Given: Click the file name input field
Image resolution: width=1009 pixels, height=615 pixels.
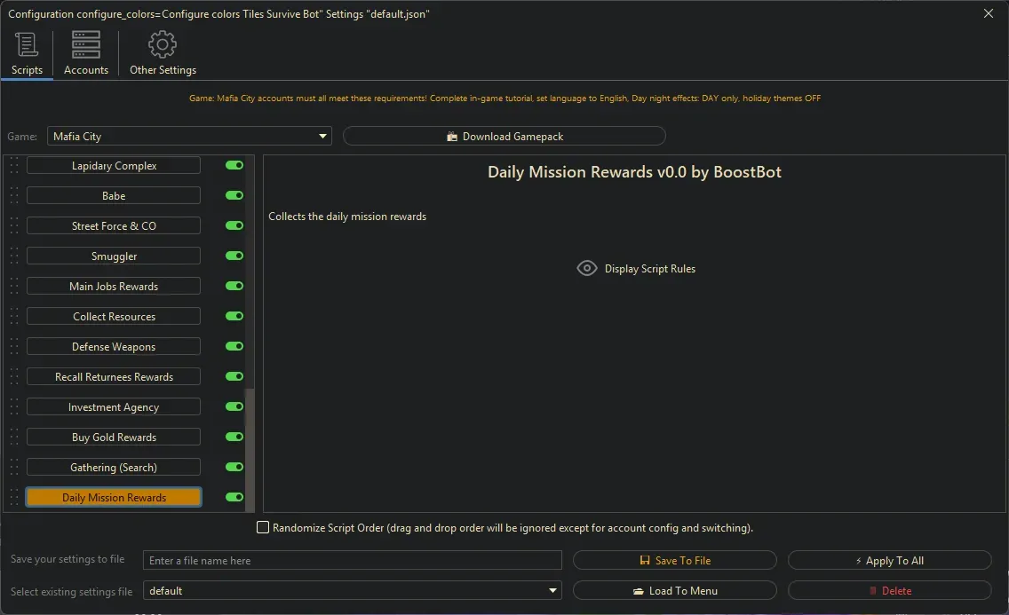Looking at the screenshot, I should click(x=353, y=560).
